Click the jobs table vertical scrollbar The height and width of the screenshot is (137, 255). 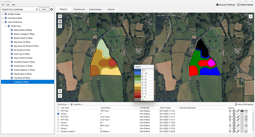[253, 121]
